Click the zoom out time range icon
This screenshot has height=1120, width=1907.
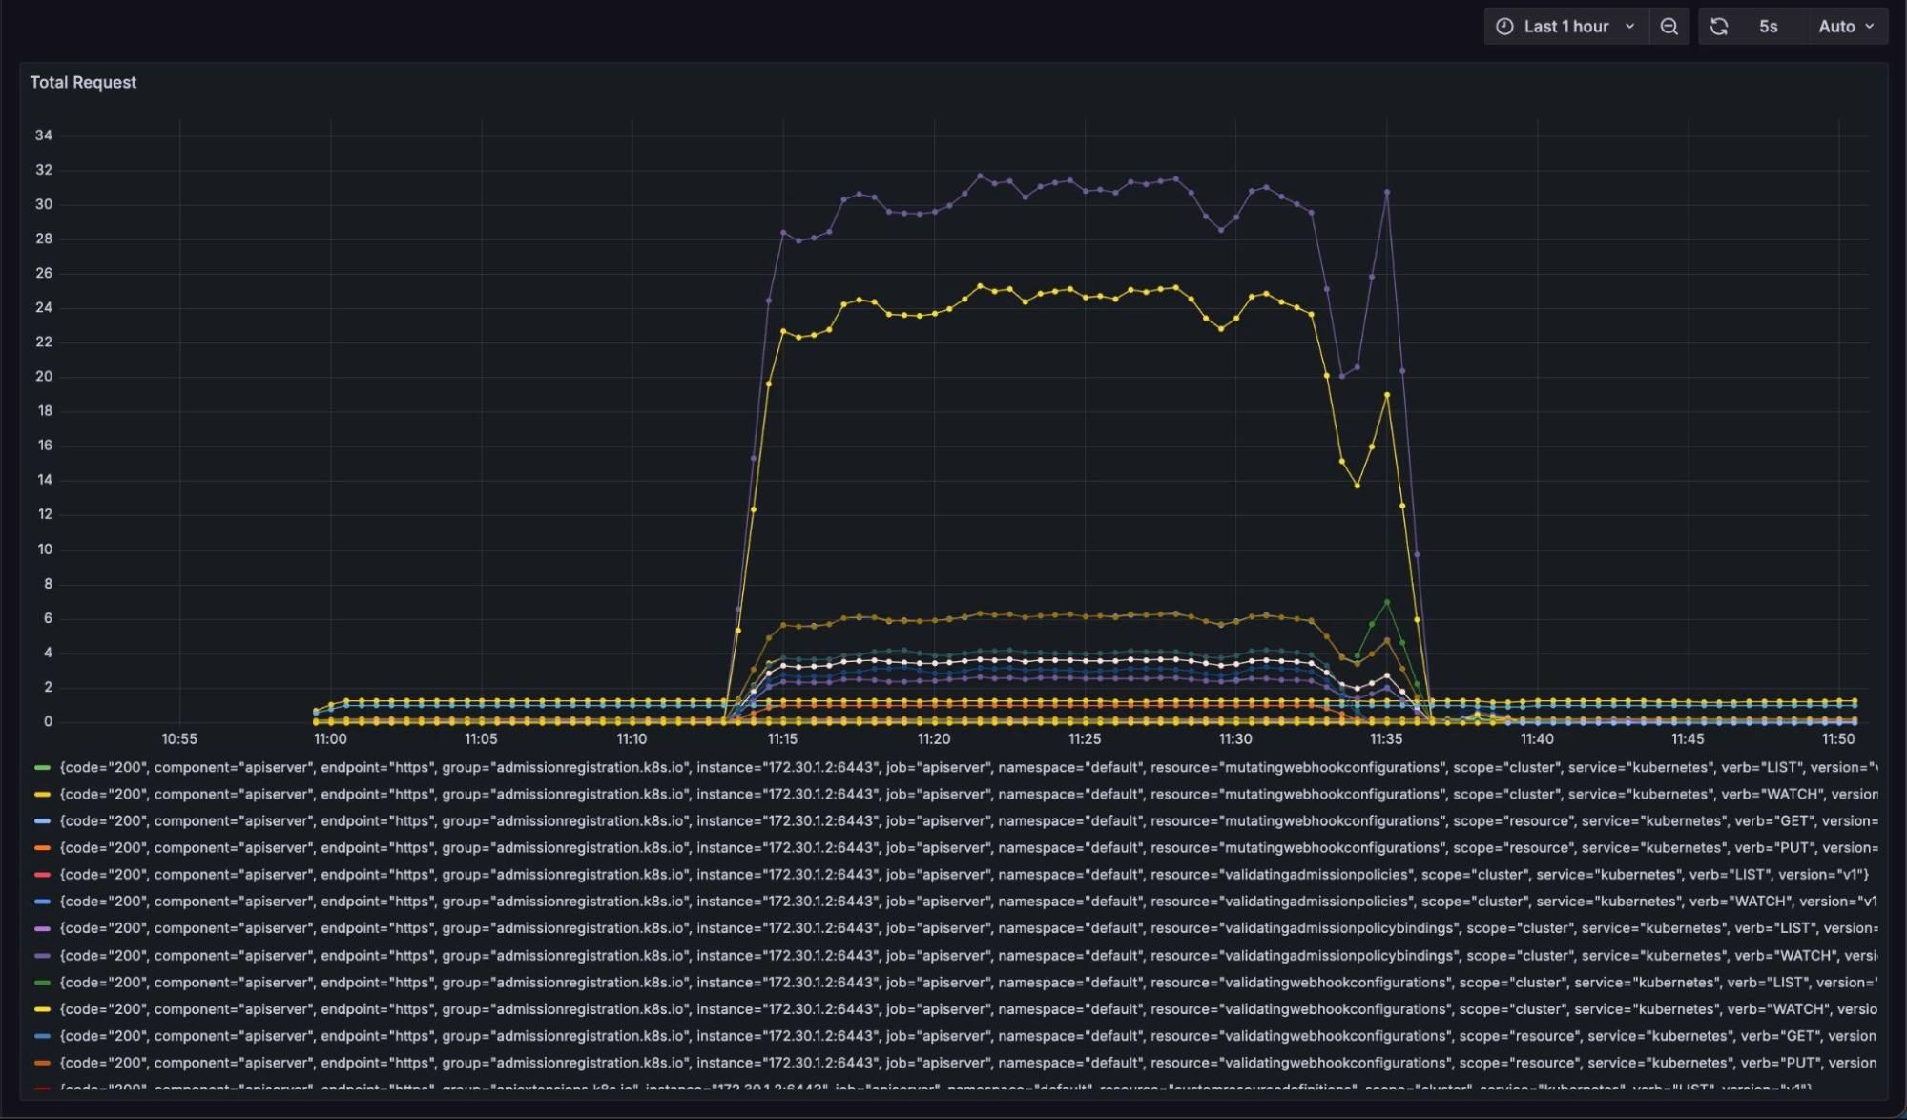click(1669, 27)
